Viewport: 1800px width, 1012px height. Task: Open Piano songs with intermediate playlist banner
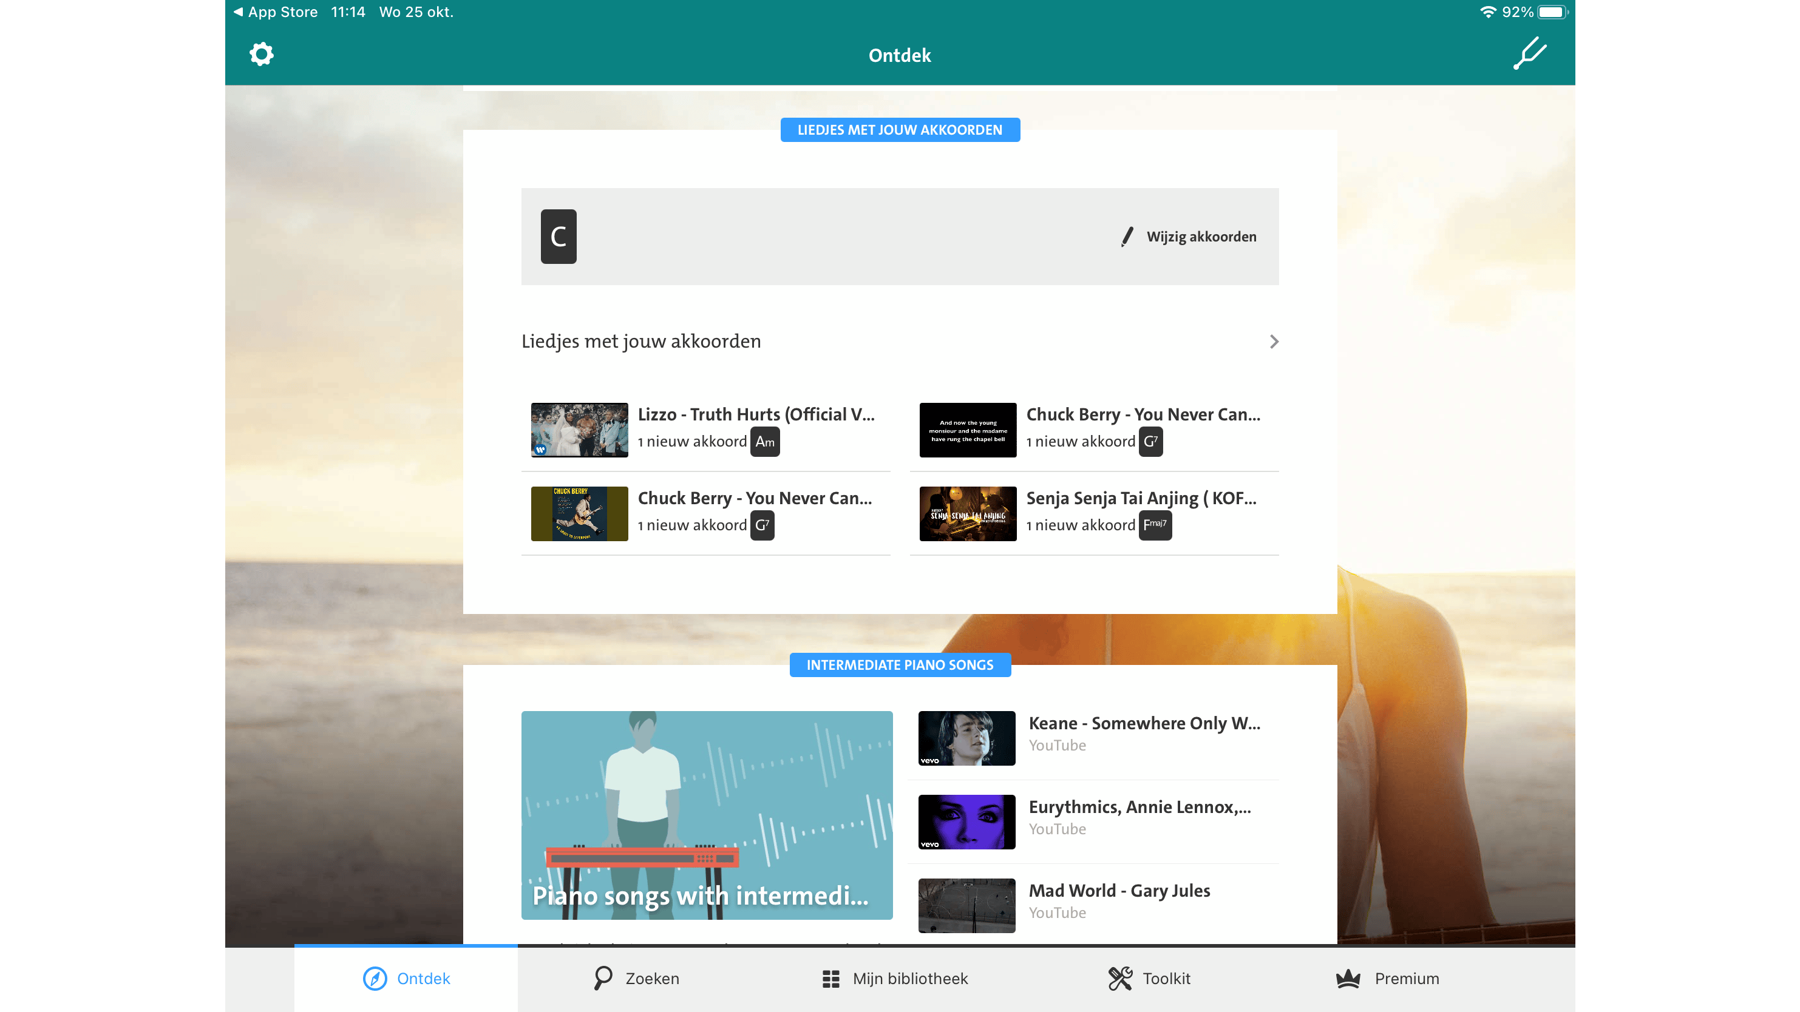coord(707,815)
